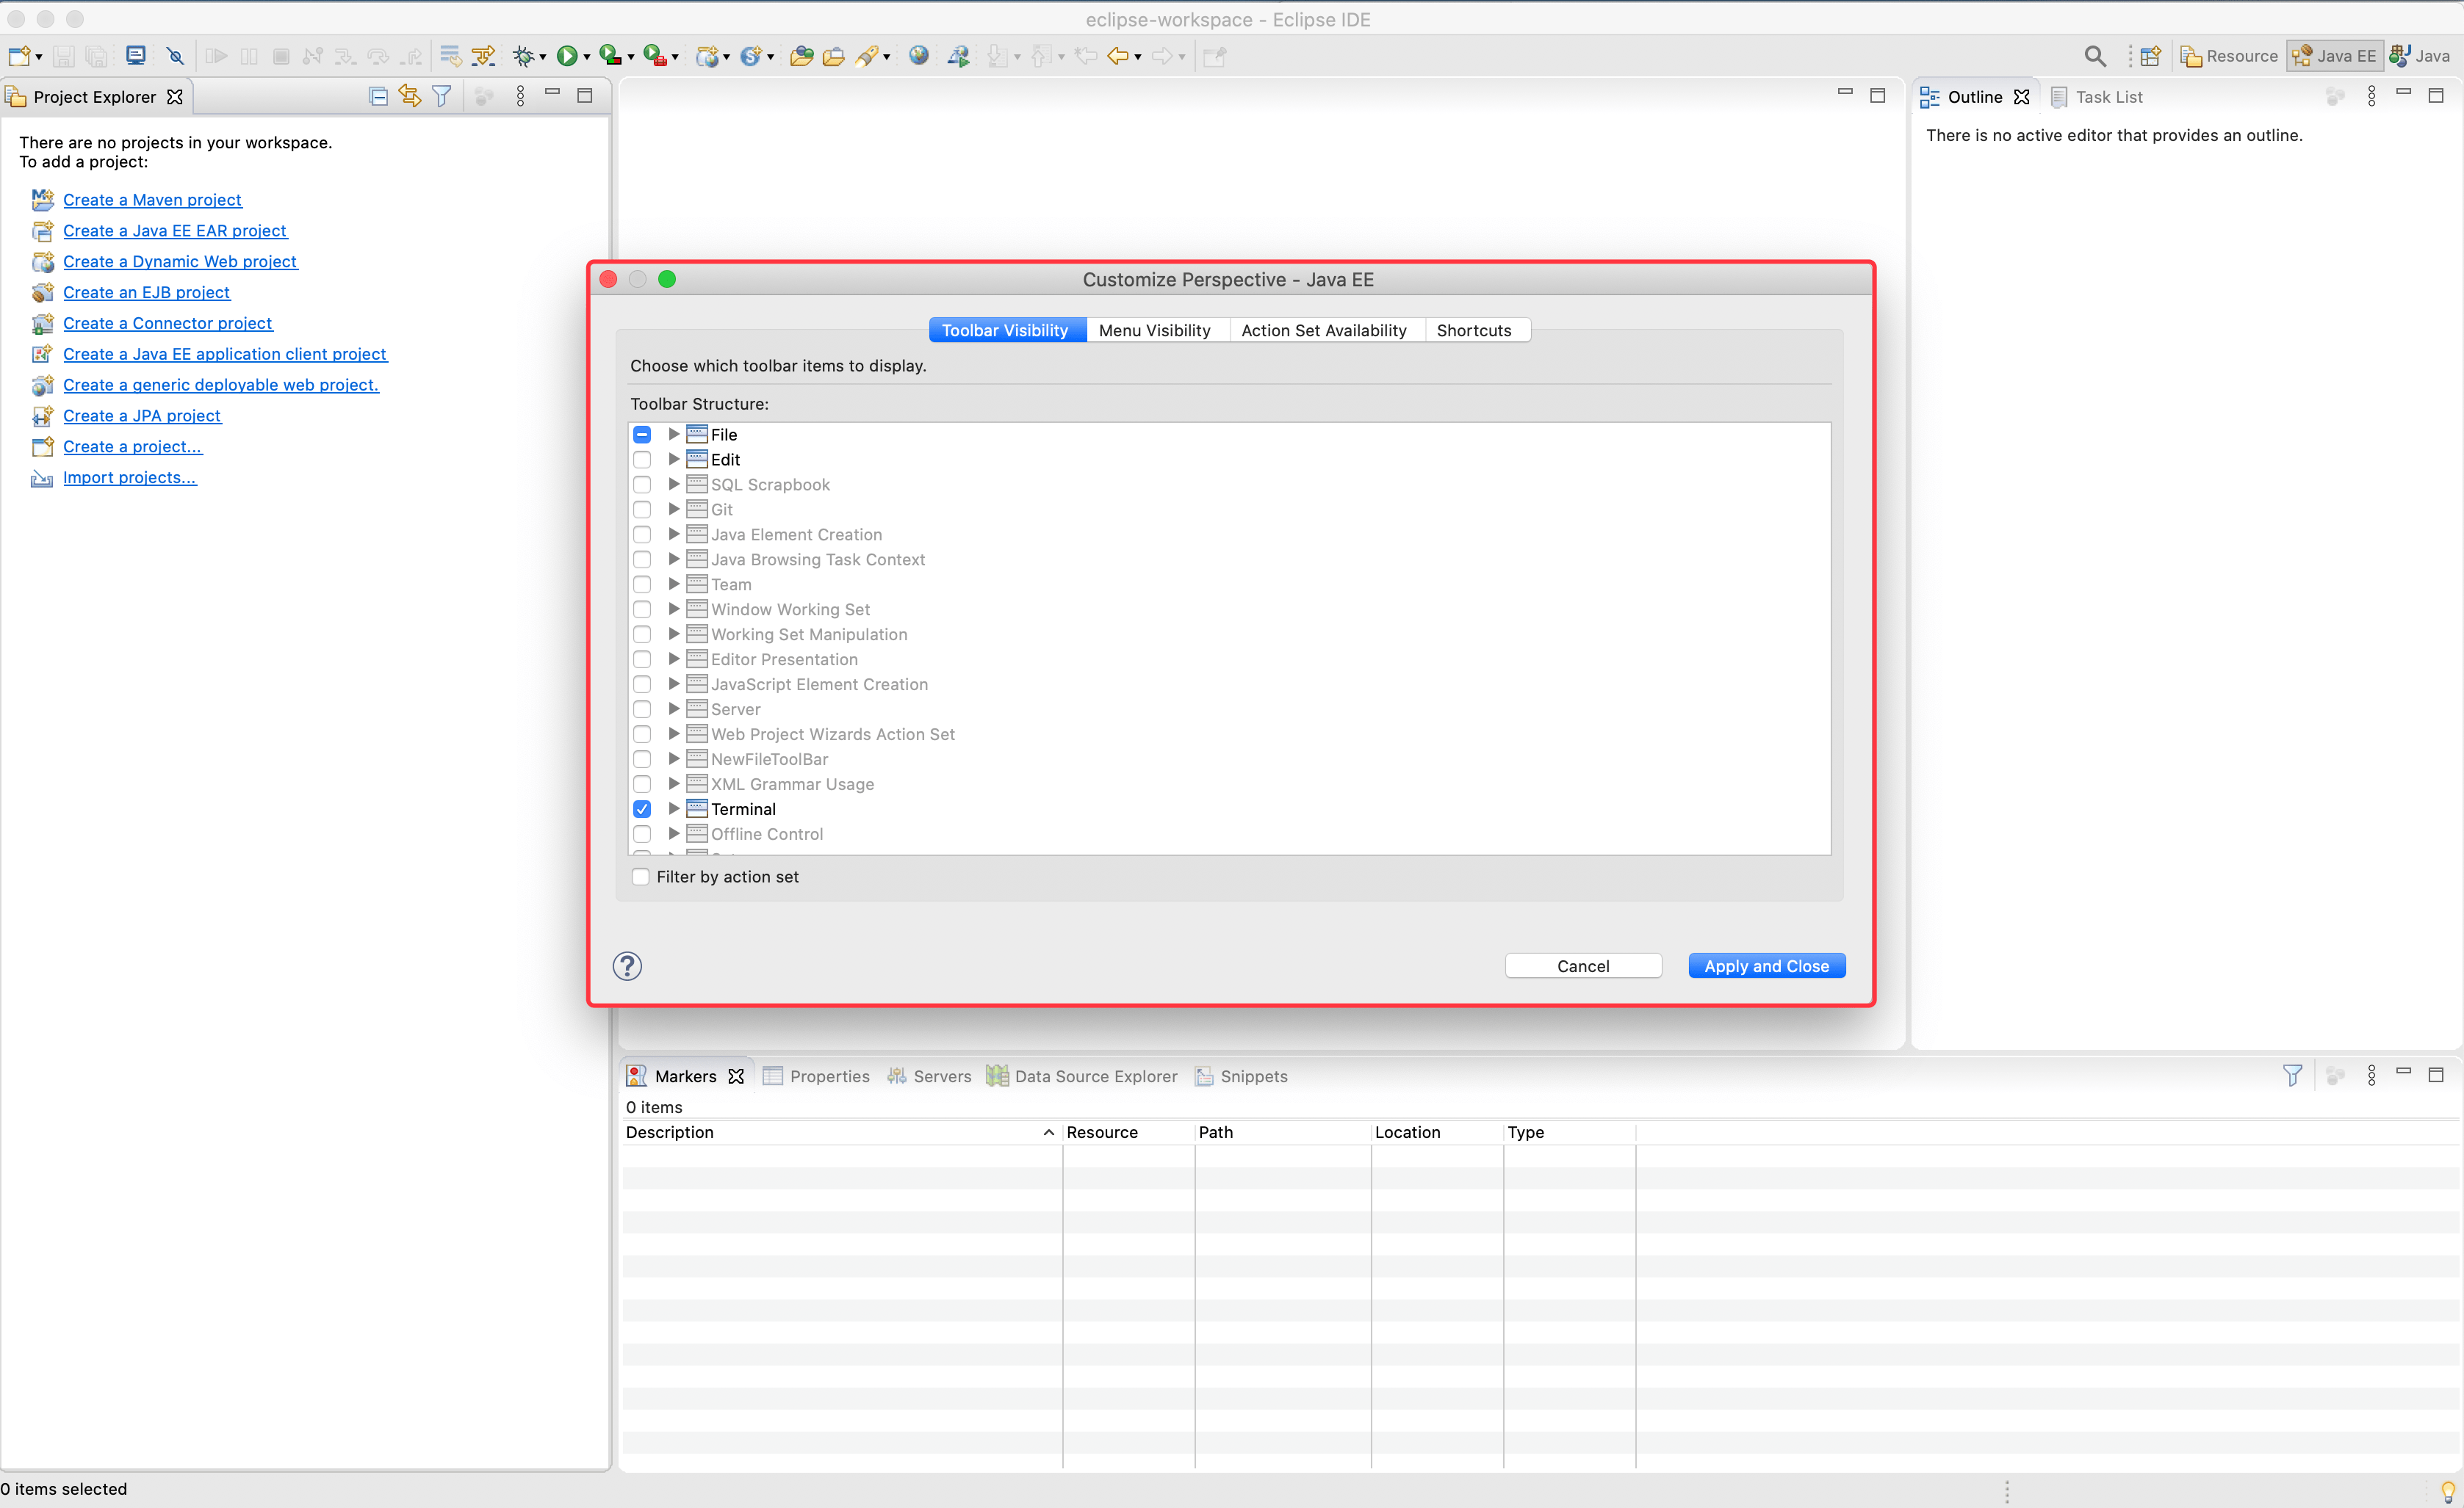Click the Markers view filter funnel icon
Image resolution: width=2464 pixels, height=1508 pixels.
pyautogui.click(x=2292, y=1076)
